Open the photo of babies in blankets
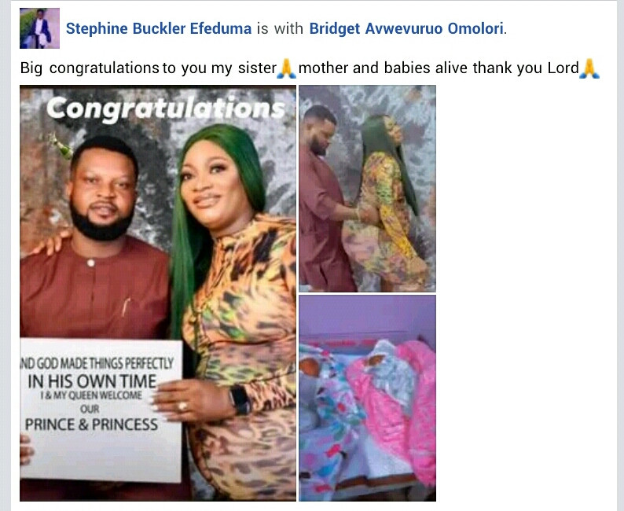 pyautogui.click(x=367, y=398)
